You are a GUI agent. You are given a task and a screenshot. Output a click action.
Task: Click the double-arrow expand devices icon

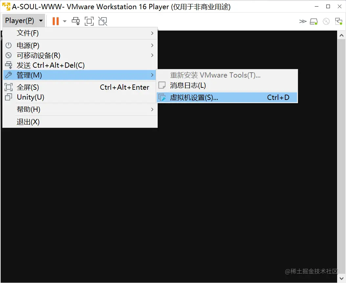tap(303, 21)
